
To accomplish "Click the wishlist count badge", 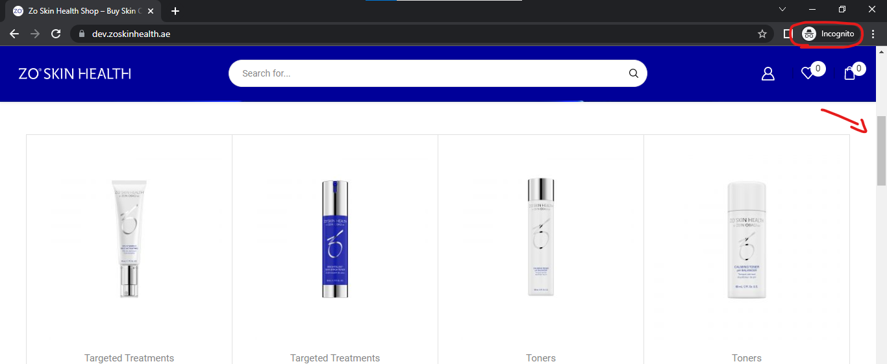I will click(x=818, y=68).
